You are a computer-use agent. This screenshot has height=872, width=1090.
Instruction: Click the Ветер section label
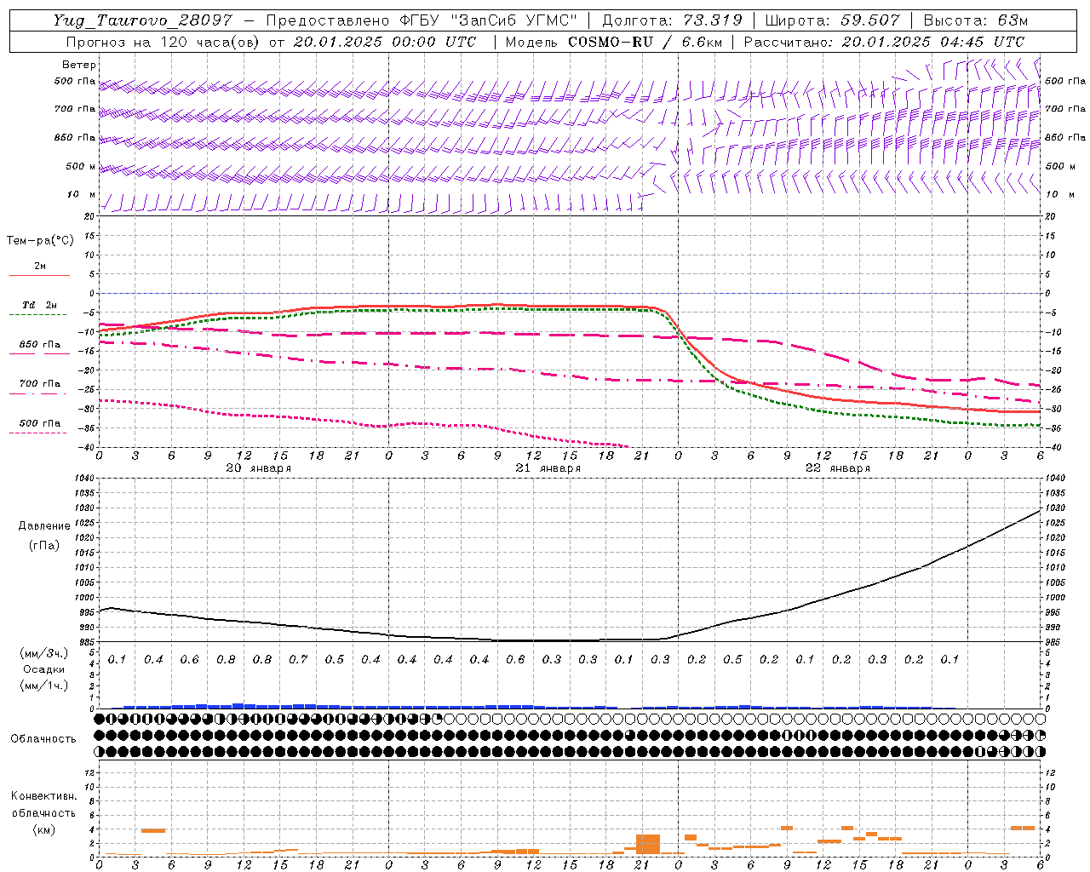pyautogui.click(x=79, y=65)
